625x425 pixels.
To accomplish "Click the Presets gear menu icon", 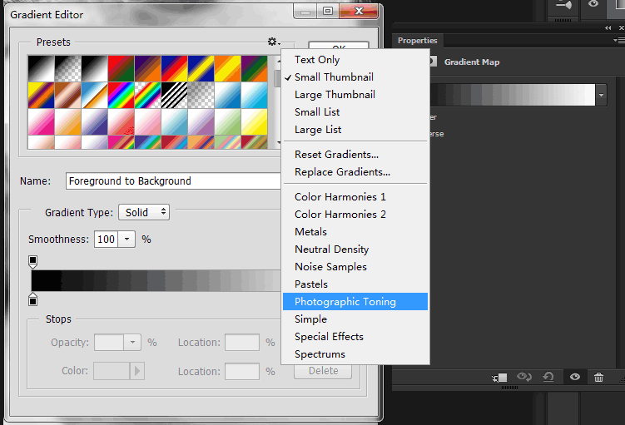I will 272,42.
